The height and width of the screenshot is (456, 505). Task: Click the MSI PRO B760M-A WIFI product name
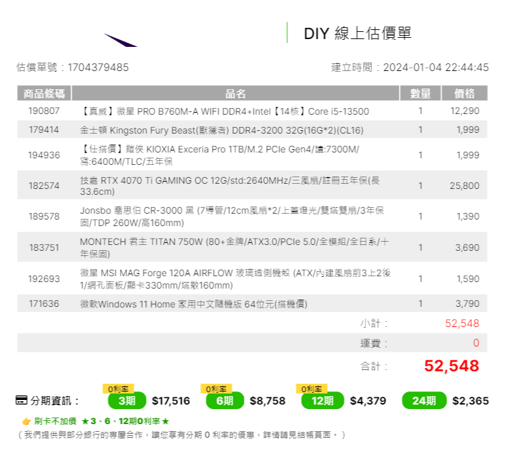click(x=224, y=111)
